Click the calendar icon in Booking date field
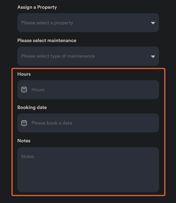 tap(24, 123)
